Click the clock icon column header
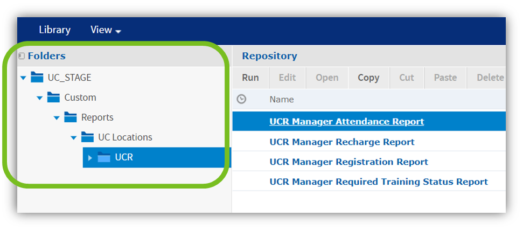 coord(242,99)
